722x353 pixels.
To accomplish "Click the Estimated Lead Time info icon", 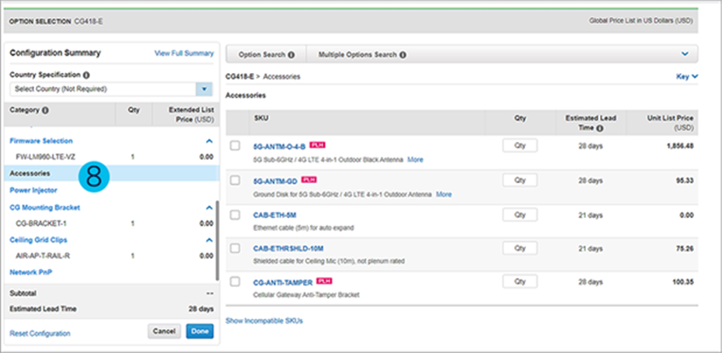I will click(599, 129).
